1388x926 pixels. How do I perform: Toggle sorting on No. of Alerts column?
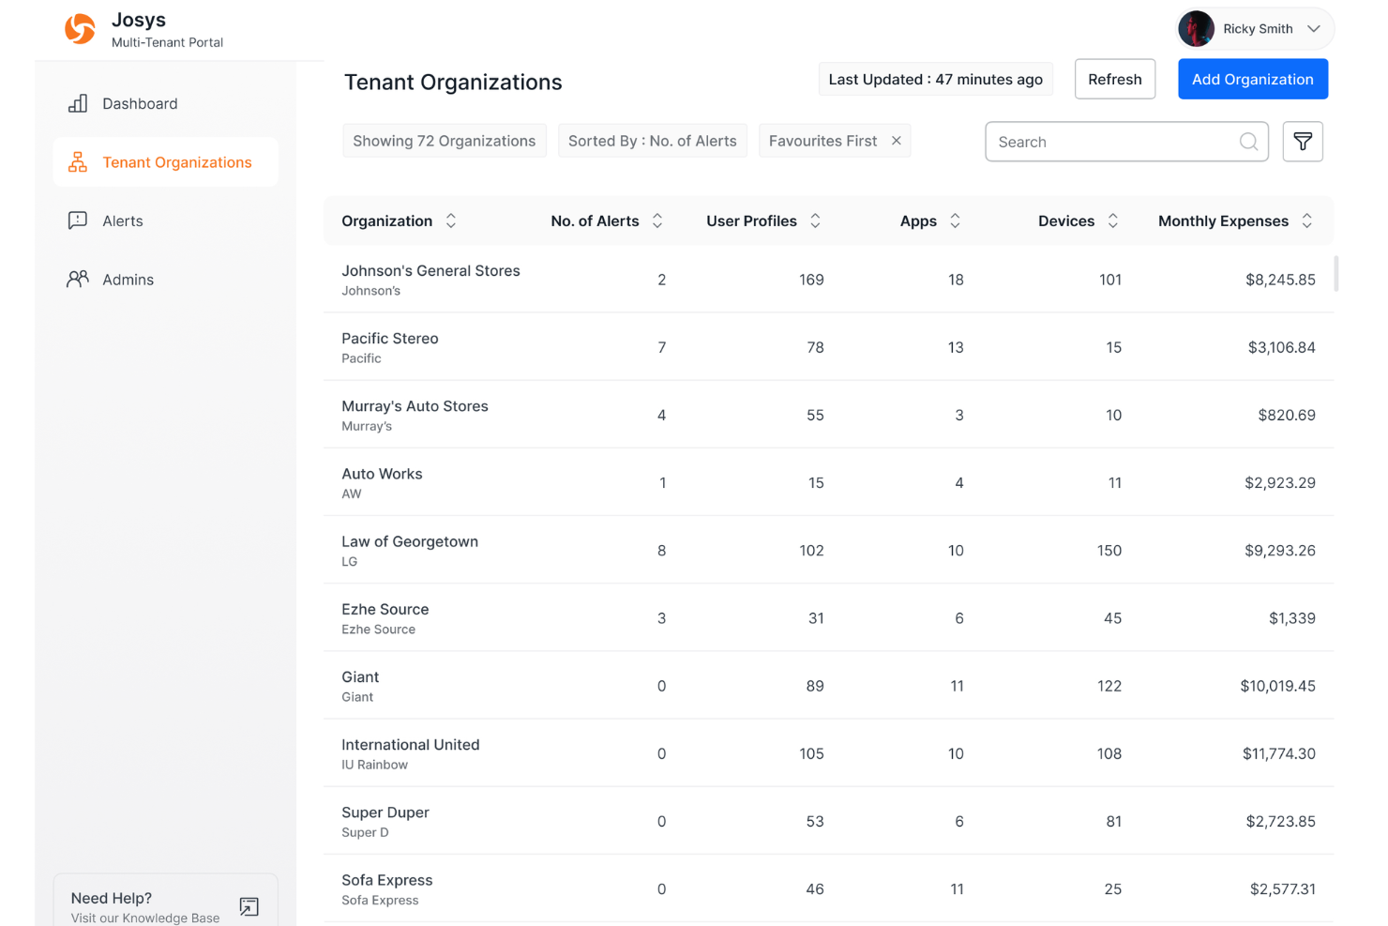657,221
